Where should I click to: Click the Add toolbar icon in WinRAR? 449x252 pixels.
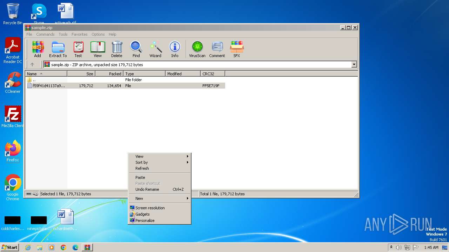38,49
